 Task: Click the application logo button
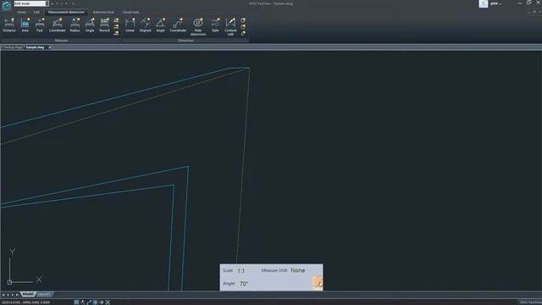[6, 6]
